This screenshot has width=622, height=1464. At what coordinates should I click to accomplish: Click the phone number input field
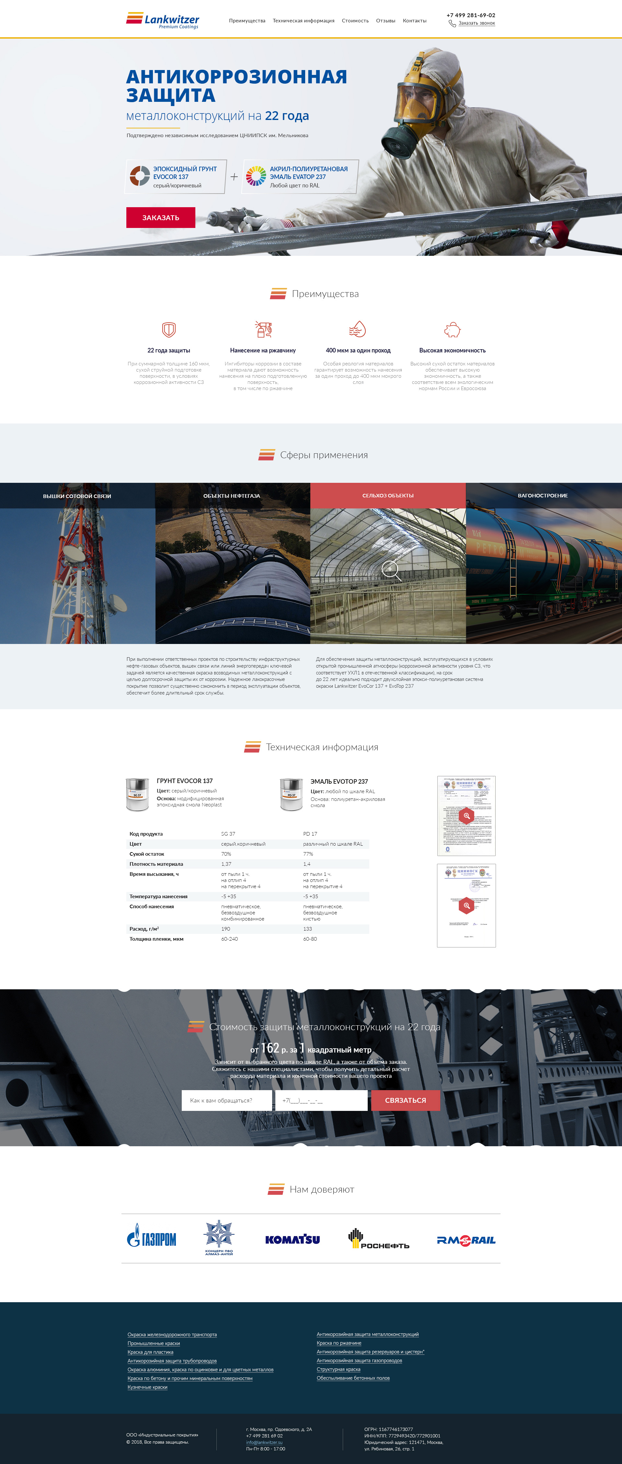click(321, 1100)
